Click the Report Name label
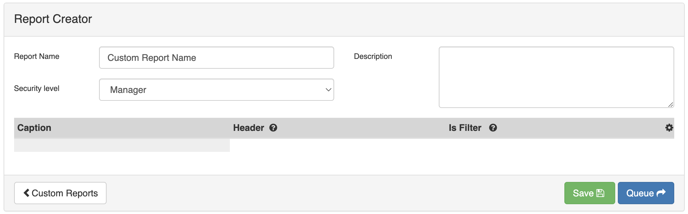 coord(37,56)
